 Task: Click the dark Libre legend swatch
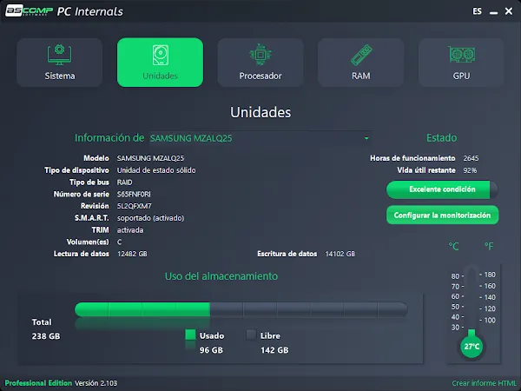pos(251,335)
